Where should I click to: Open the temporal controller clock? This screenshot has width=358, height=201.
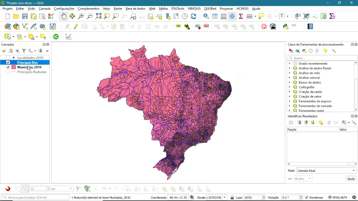click(185, 16)
